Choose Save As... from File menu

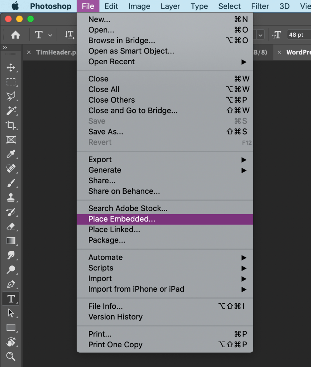point(106,132)
